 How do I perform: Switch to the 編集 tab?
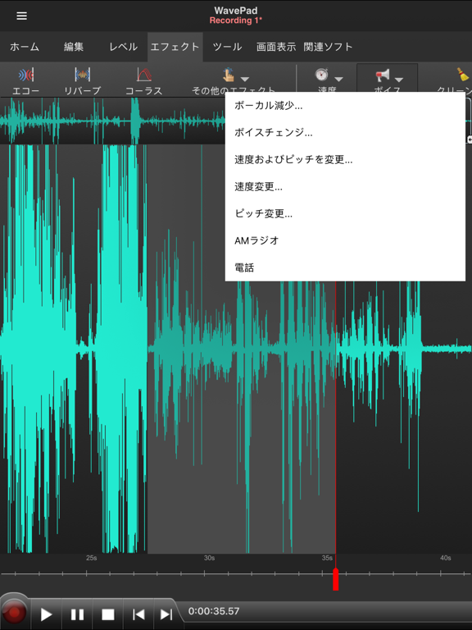[74, 47]
